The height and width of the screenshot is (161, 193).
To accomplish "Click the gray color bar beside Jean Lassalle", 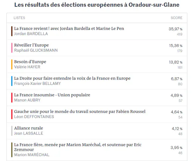I will click(x=12, y=131).
